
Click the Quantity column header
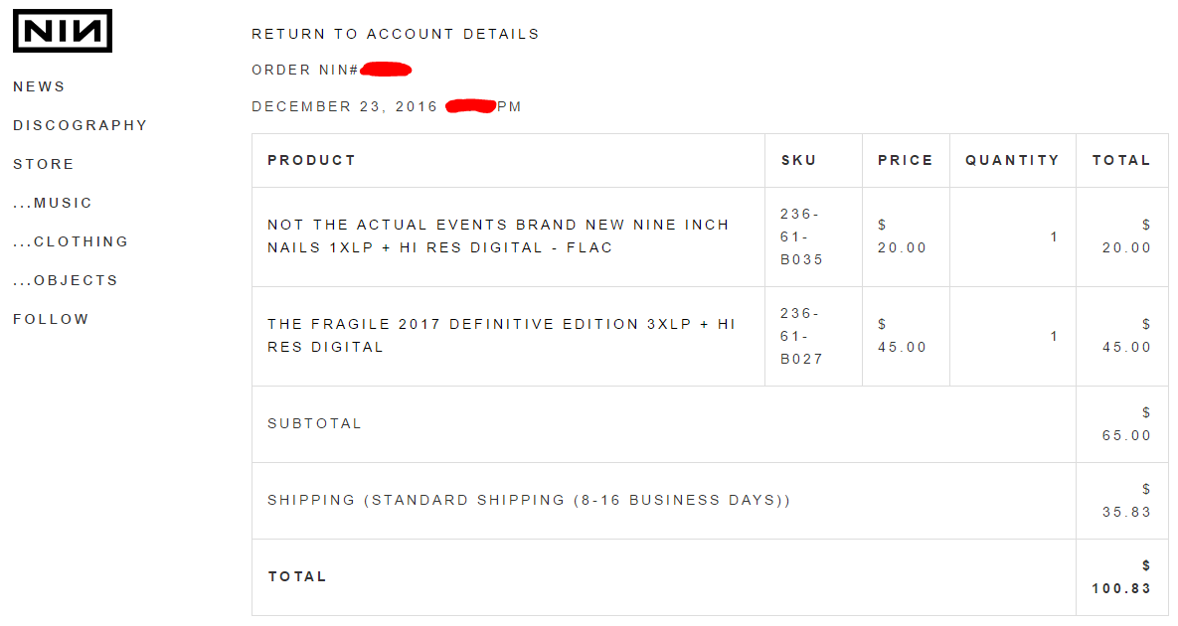pos(1012,160)
